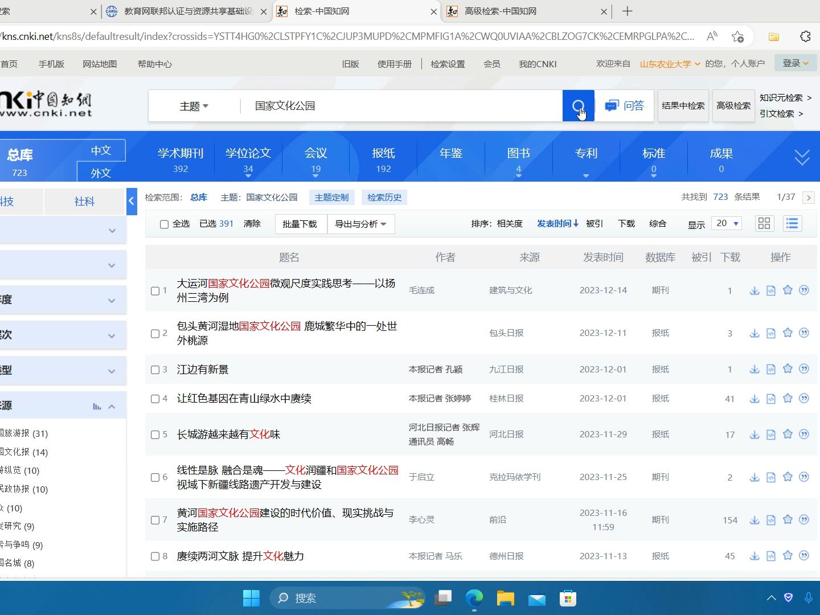Image resolution: width=820 pixels, height=615 pixels.
Task: Tick checkbox for result 4
Action: (155, 399)
